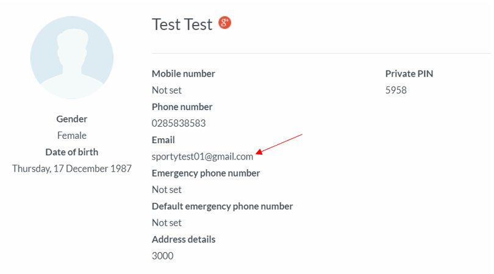This screenshot has width=494, height=274.
Task: Click the Private PIN value 5958
Action: 396,90
